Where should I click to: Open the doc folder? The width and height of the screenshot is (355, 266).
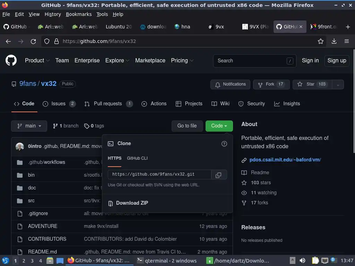coord(32,188)
